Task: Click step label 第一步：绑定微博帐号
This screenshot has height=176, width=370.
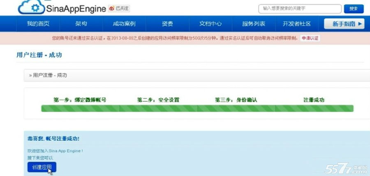Action: 80,100
